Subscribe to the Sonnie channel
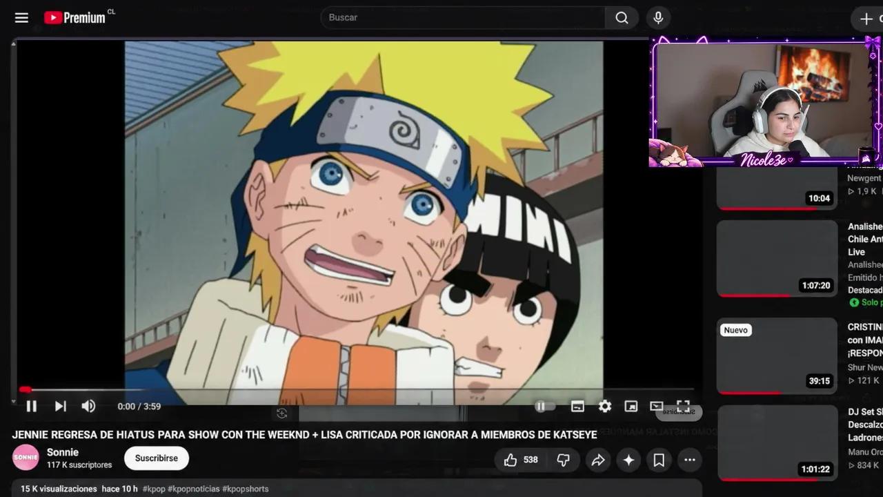This screenshot has height=497, width=883. point(157,458)
